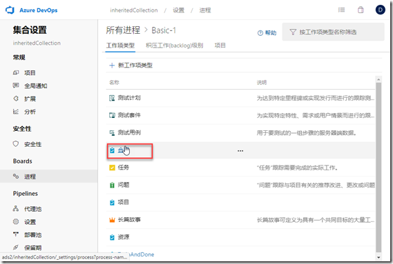The image size is (393, 264).
Task: Open the user profile avatar D
Action: (380, 10)
